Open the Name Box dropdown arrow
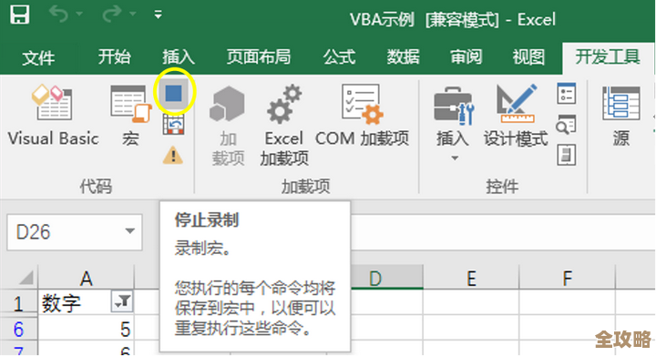Image resolution: width=656 pixels, height=356 pixels. [130, 231]
